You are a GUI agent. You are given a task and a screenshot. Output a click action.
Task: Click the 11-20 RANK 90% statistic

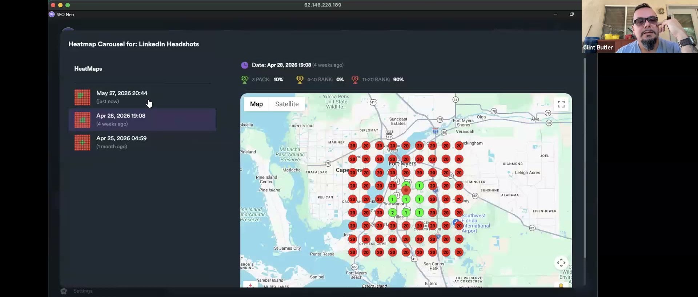point(378,79)
